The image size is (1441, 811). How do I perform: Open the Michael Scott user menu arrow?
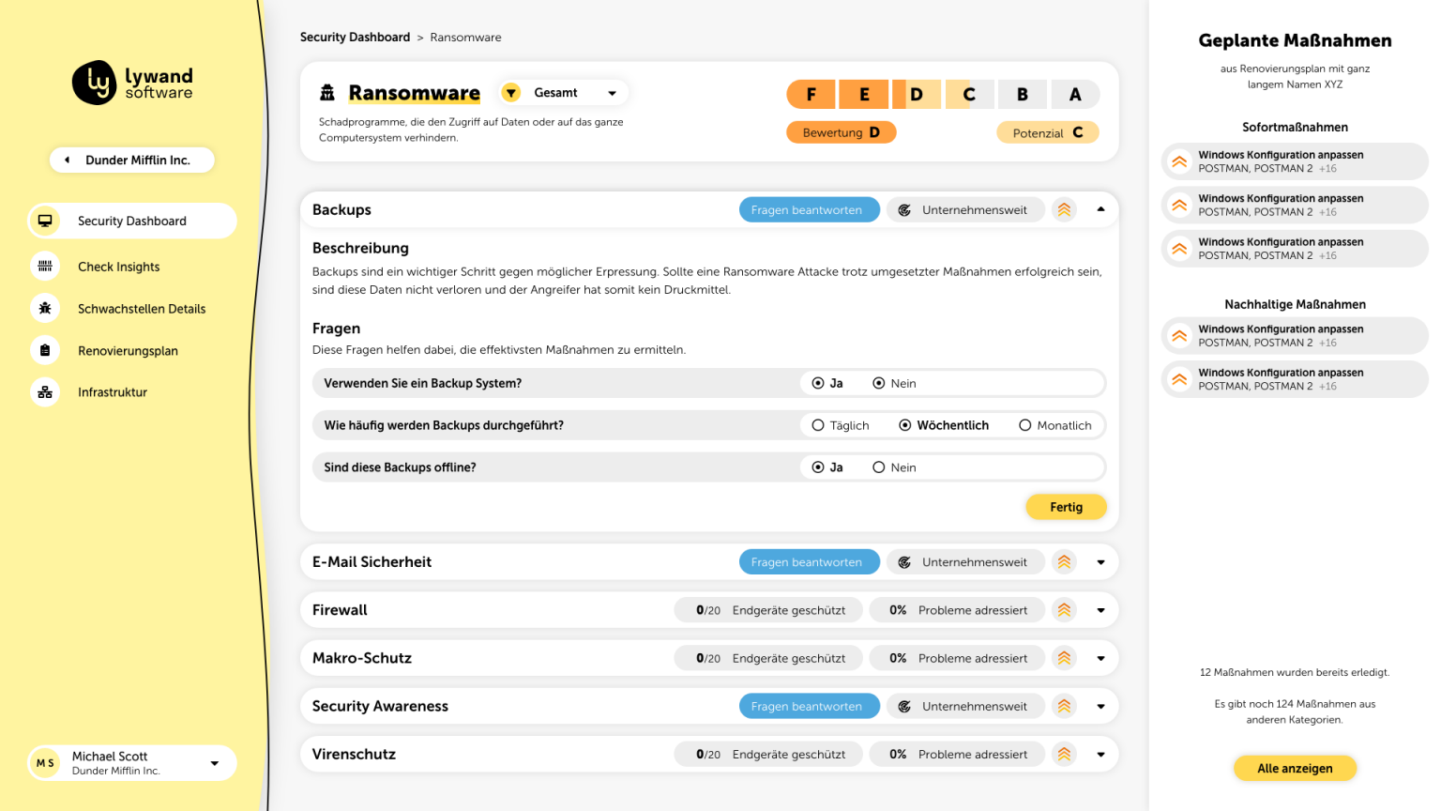tap(214, 763)
